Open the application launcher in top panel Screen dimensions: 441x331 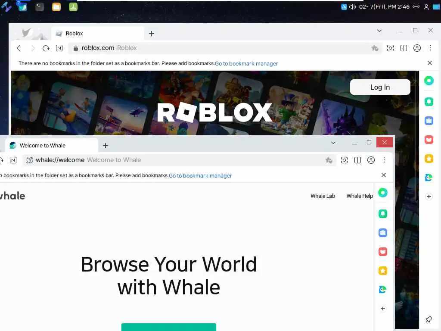coord(6,7)
